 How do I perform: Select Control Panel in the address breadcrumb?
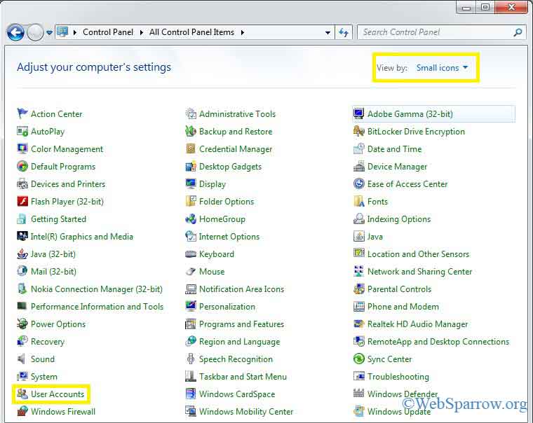click(108, 32)
